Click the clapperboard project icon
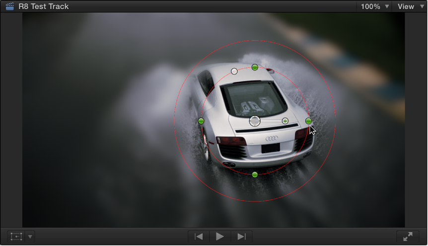The image size is (428, 246). (10, 6)
